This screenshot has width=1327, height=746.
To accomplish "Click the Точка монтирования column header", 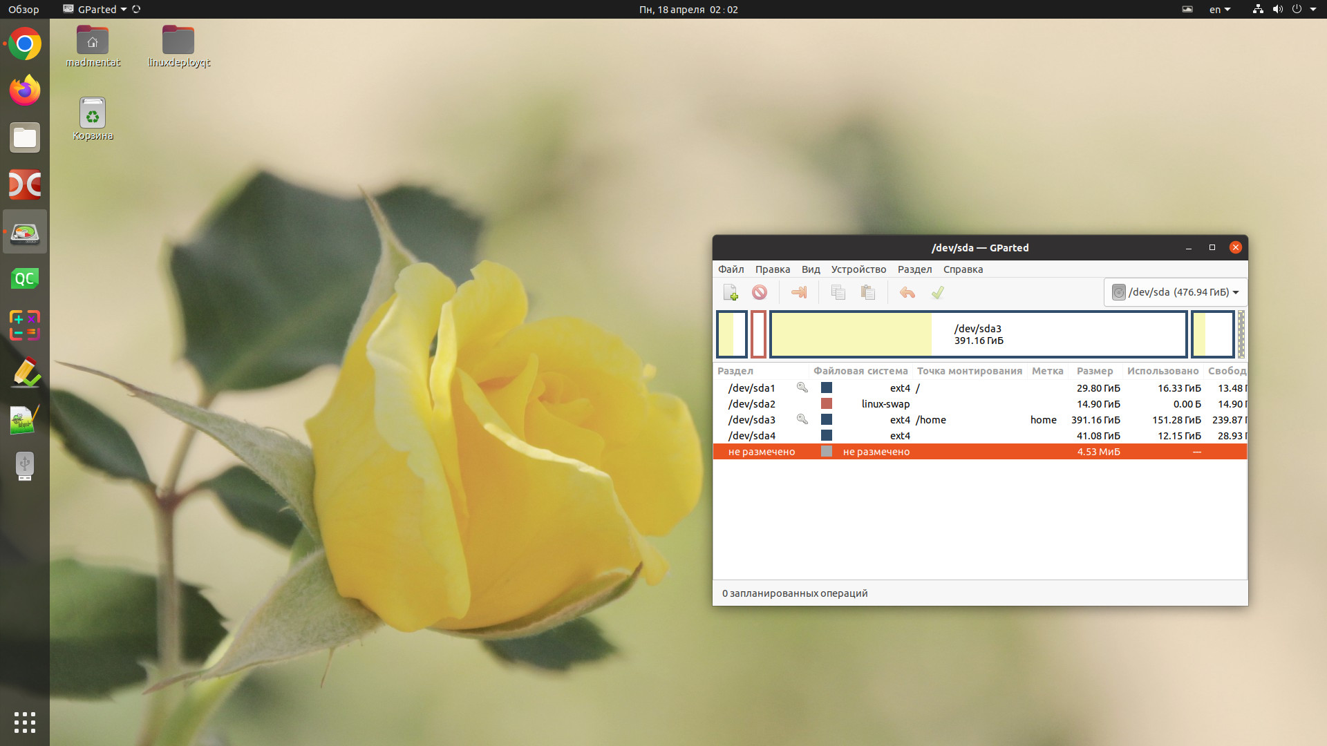I will (x=970, y=371).
